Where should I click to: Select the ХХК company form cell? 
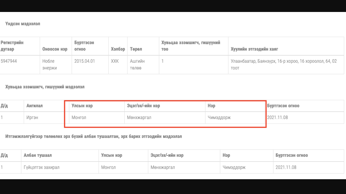115,61
